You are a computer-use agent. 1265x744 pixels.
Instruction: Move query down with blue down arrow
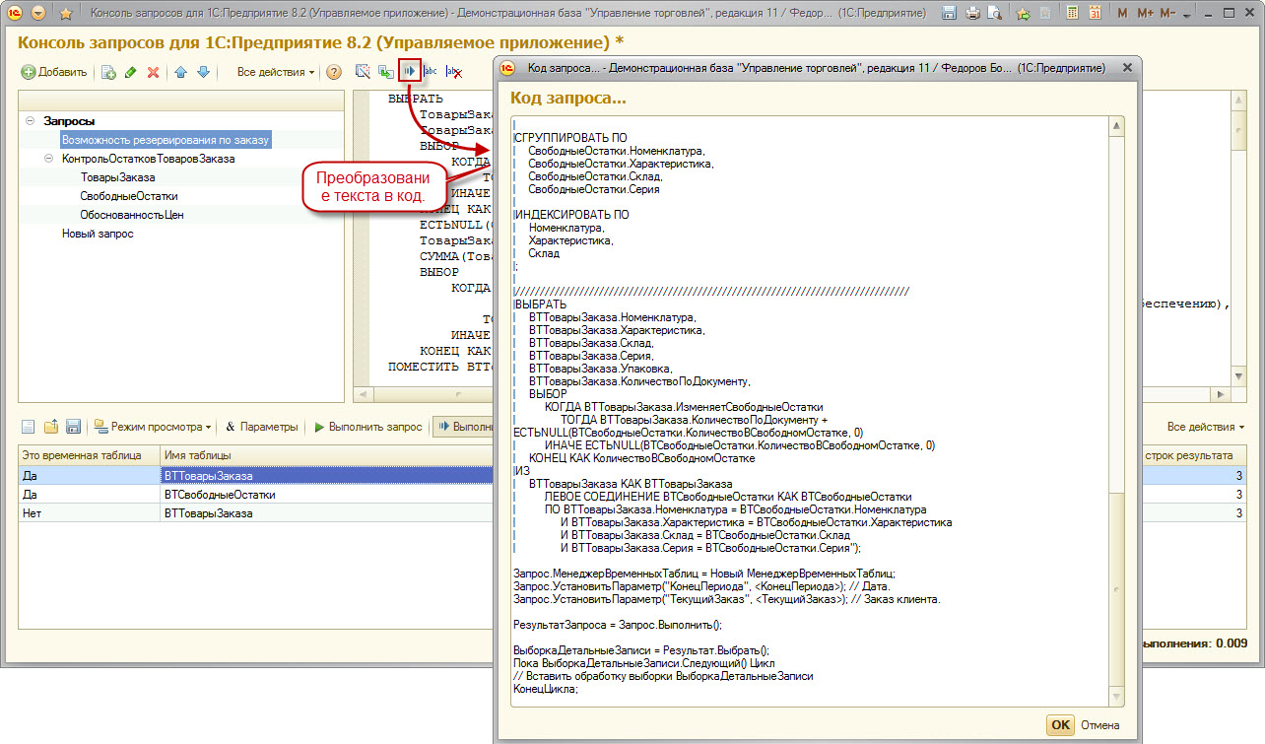[x=203, y=72]
